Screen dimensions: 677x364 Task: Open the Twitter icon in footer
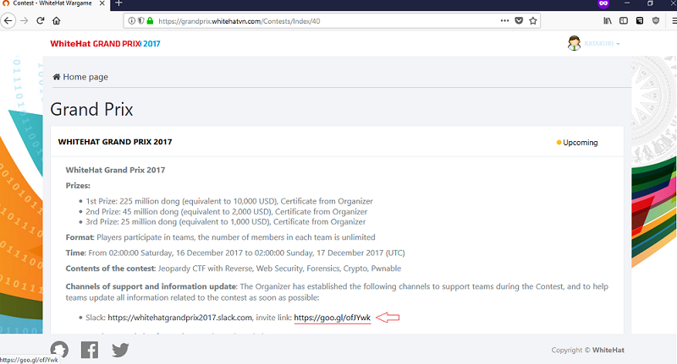point(120,349)
